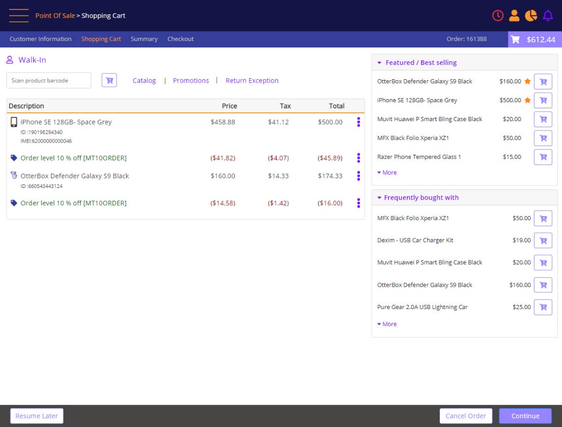Add featured OtterBox Defender Galaxy S9 to cart
This screenshot has height=427, width=562.
coord(543,81)
